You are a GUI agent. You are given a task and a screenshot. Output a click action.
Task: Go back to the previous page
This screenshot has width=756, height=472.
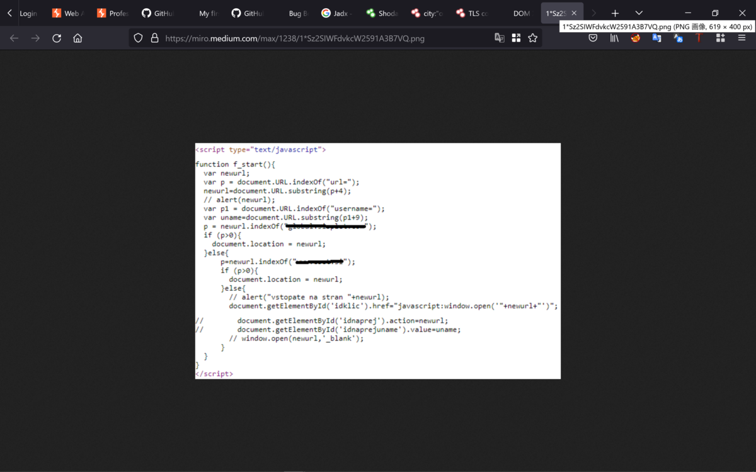14,38
